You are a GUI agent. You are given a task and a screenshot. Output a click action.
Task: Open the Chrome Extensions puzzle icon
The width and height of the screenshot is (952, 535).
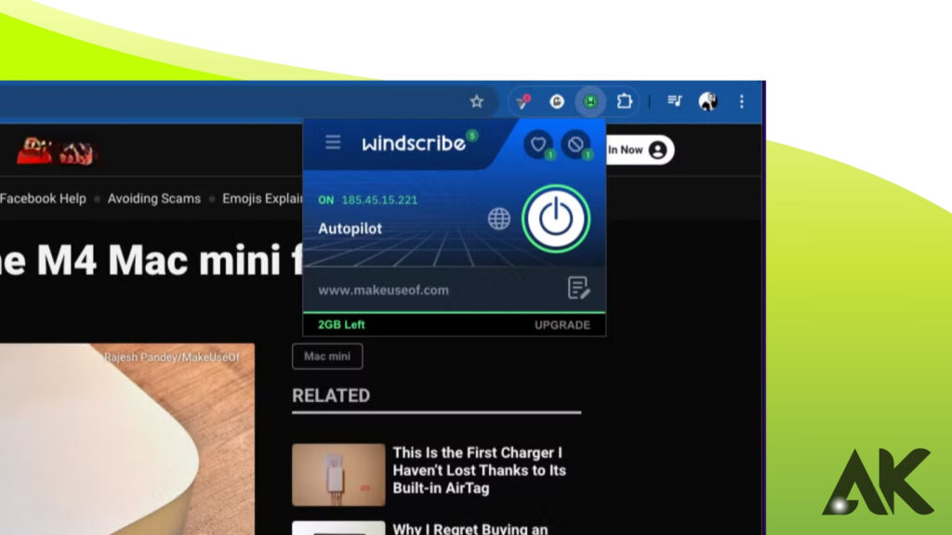click(624, 101)
